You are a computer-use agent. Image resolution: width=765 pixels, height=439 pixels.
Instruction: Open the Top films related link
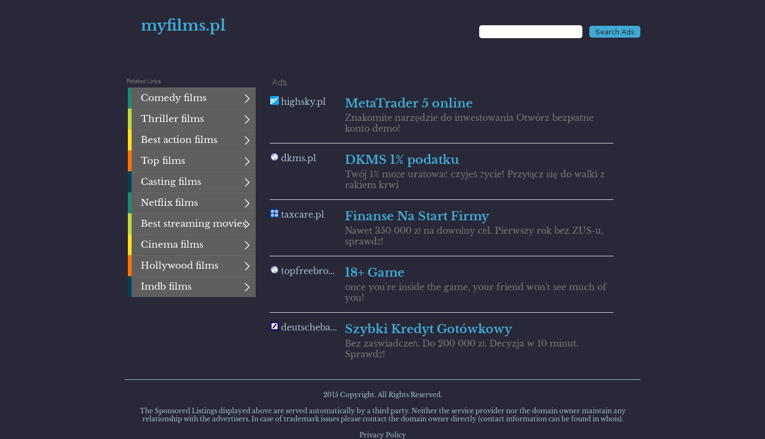pos(163,161)
